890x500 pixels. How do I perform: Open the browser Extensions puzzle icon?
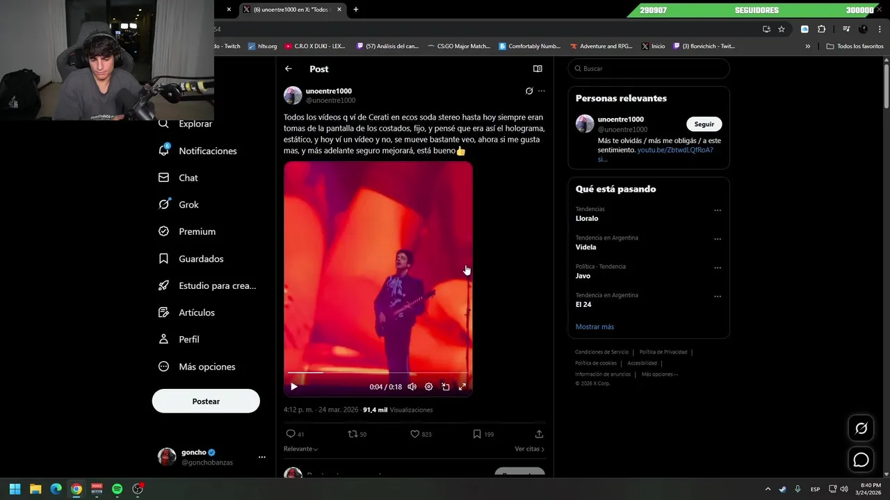click(822, 29)
